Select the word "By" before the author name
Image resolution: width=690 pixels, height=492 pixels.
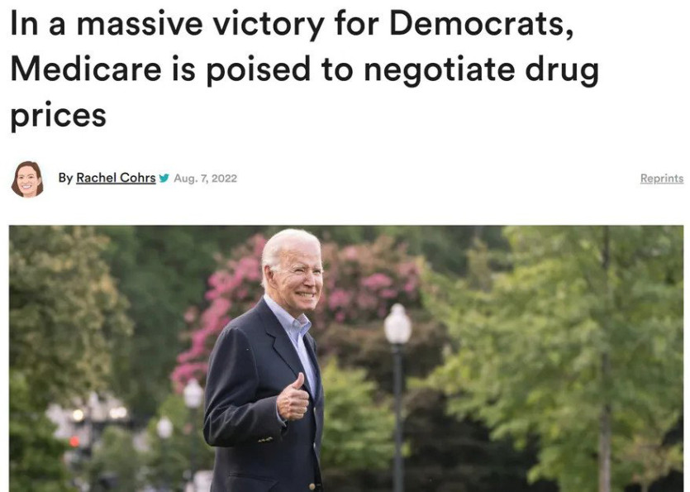pos(65,178)
